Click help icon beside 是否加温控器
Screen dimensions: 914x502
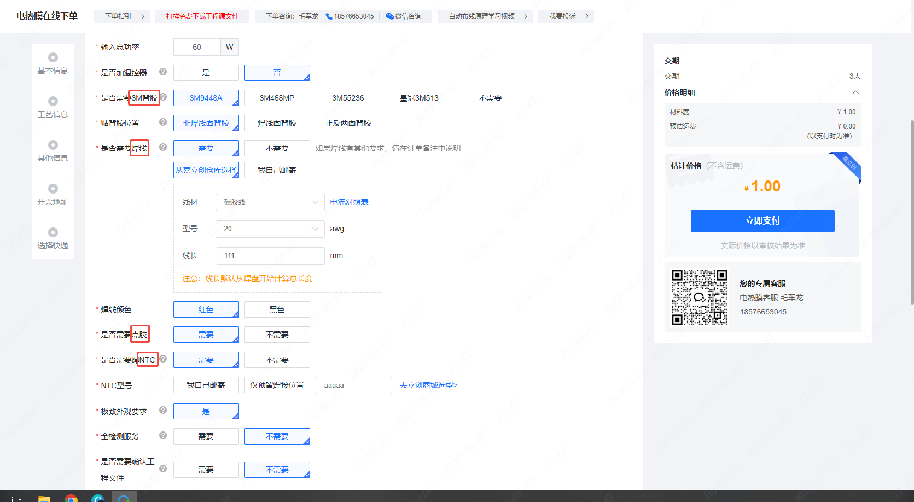click(x=163, y=72)
